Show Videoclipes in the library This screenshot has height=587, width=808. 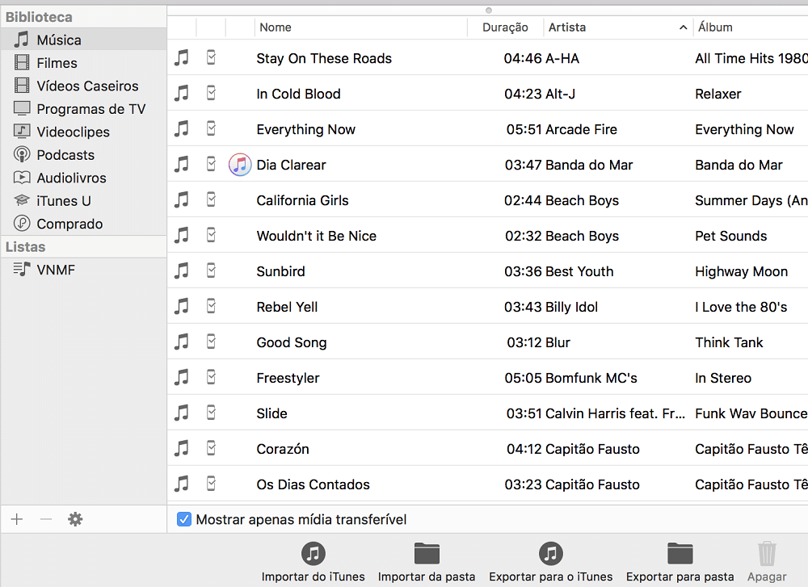click(x=83, y=132)
